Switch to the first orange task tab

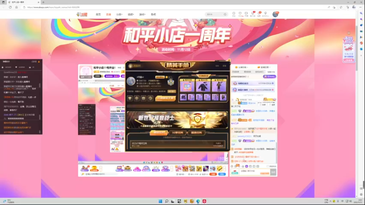click(x=158, y=133)
